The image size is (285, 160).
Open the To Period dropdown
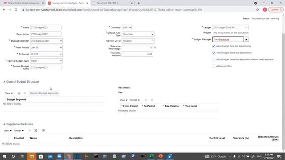46,54
